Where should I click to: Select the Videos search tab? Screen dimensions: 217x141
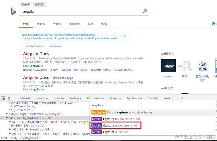[x=57, y=24]
